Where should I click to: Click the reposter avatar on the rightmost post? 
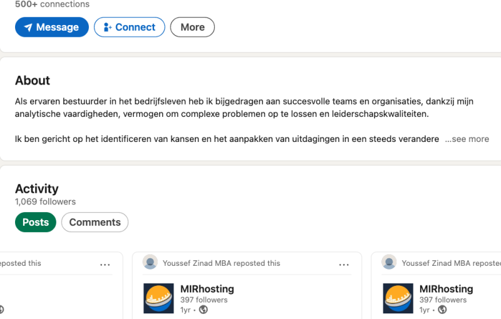pos(389,263)
